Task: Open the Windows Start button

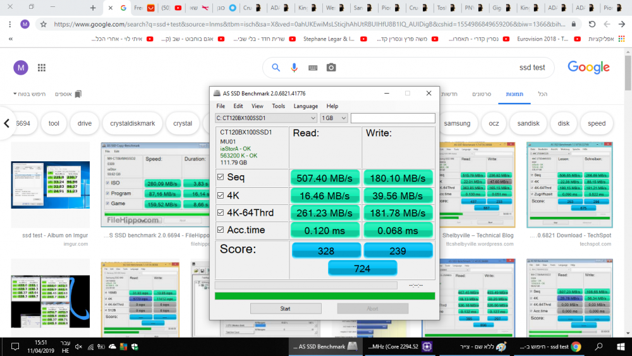Action: coord(621,347)
